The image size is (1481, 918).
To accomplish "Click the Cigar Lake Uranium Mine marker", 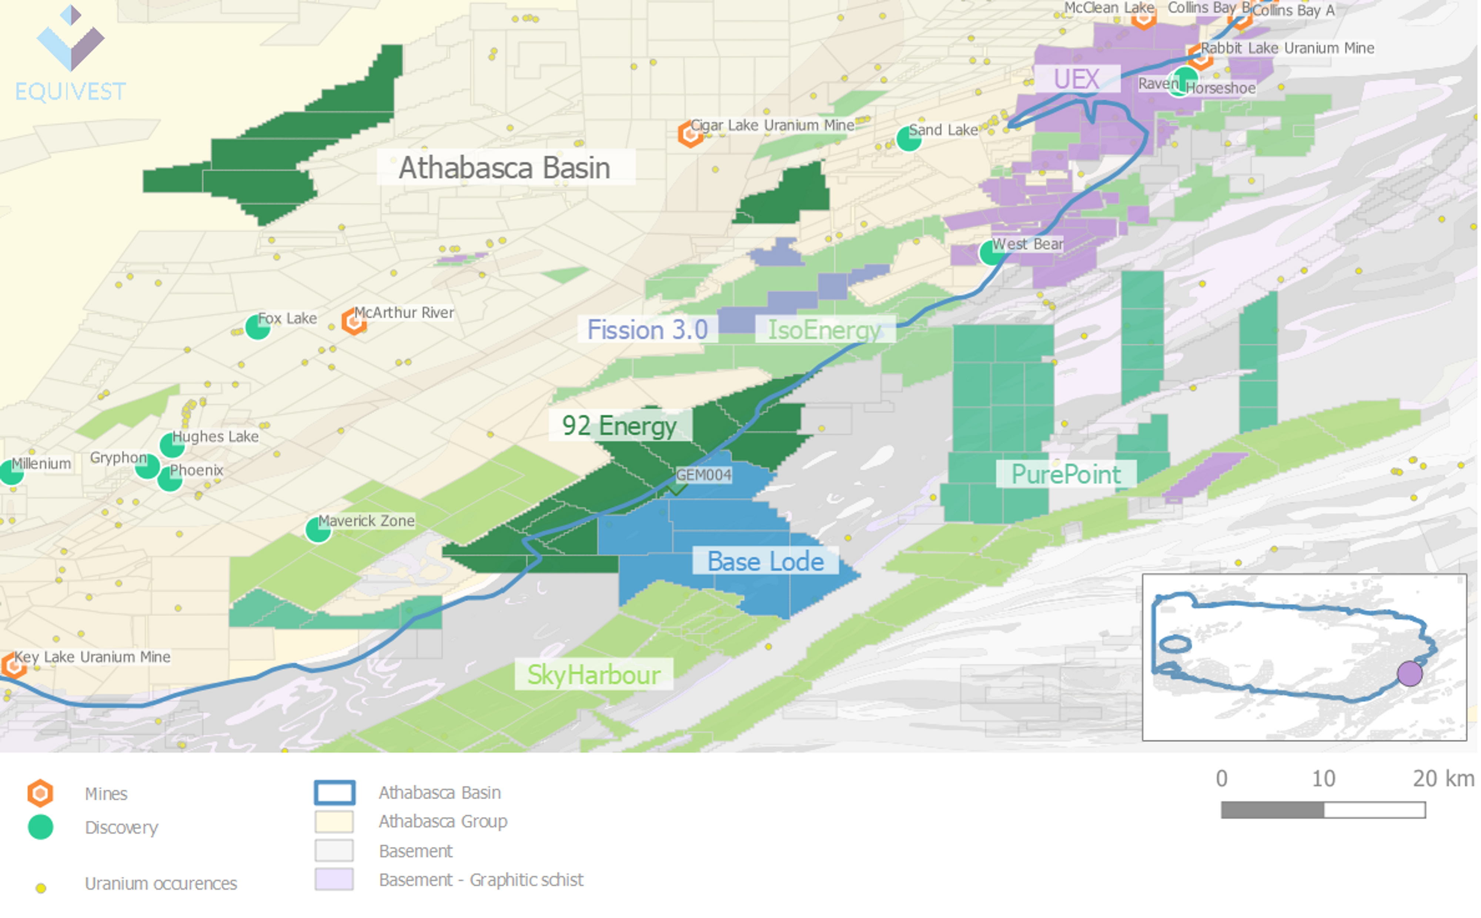I will click(x=690, y=134).
